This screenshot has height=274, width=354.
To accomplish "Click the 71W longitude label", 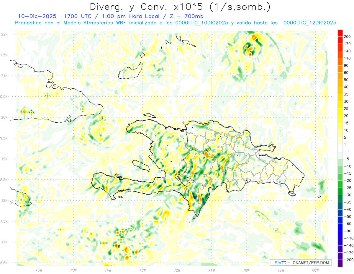I will point(212,270).
